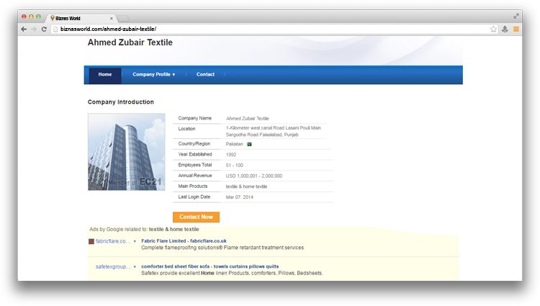Expand the safetexgroup ad dropdown arrow
540x306 pixels.
(x=135, y=267)
